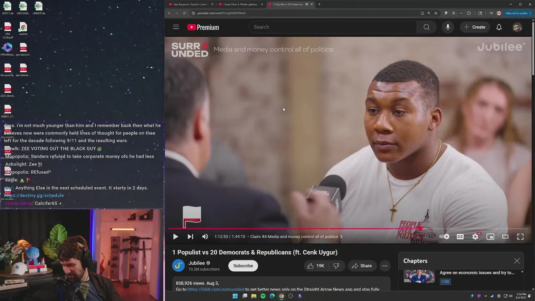Viewport: 535px width, 301px height.
Task: Open taskbar clock showing 8:34 PM
Action: pos(521,296)
